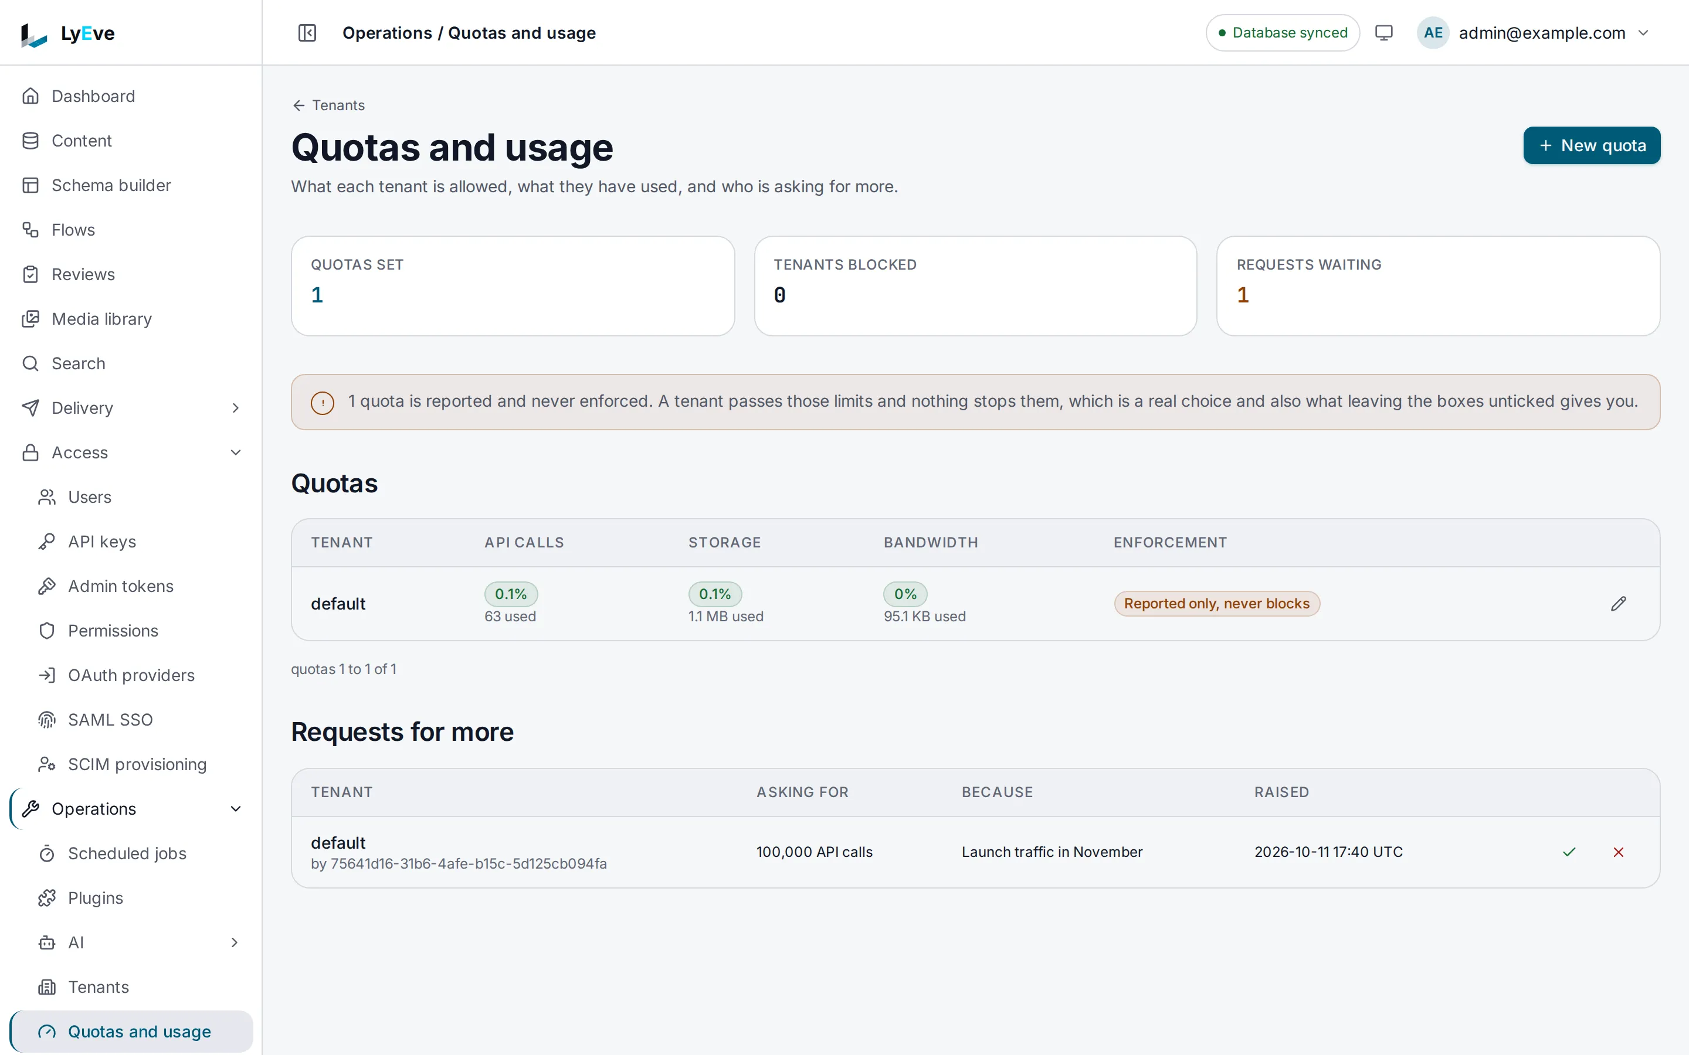This screenshot has height=1055, width=1689.
Task: Navigate to Permissions
Action: (131, 631)
